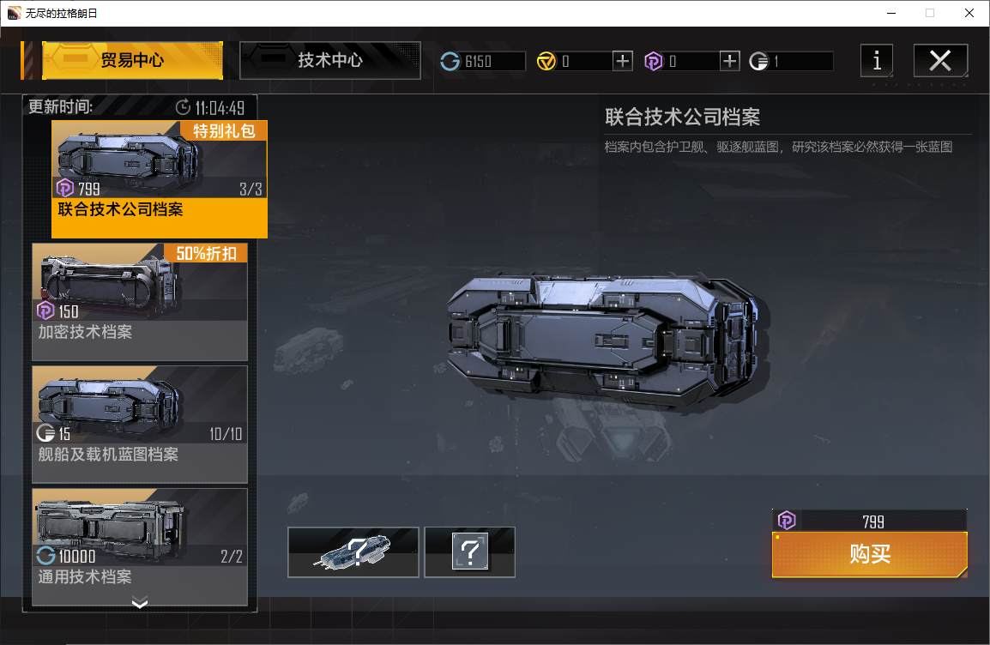Screen dimensions: 990x645
Task: Expand item list with down chevron
Action: point(140,602)
